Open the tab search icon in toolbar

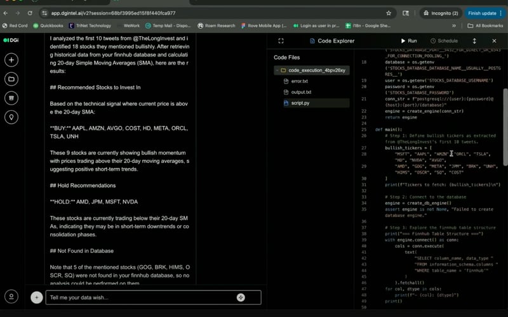(406, 13)
